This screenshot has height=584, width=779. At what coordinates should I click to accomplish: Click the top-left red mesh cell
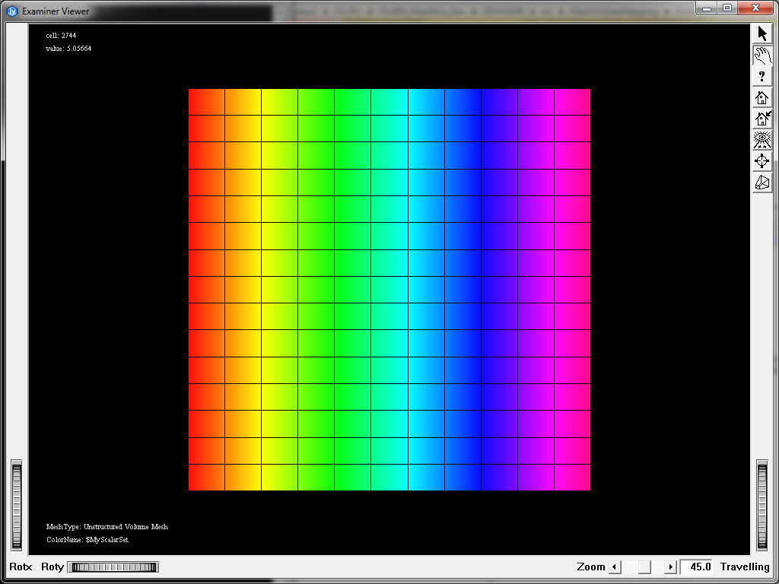206,102
